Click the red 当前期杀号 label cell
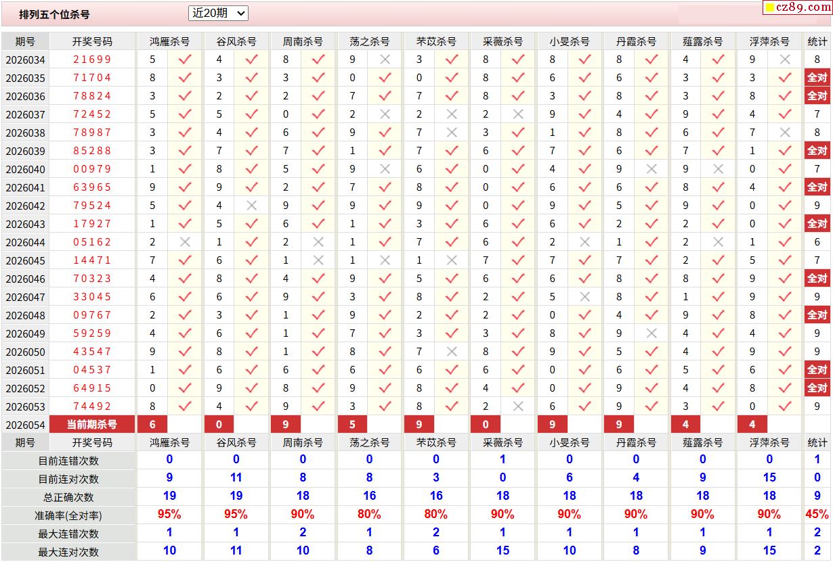 tap(92, 425)
